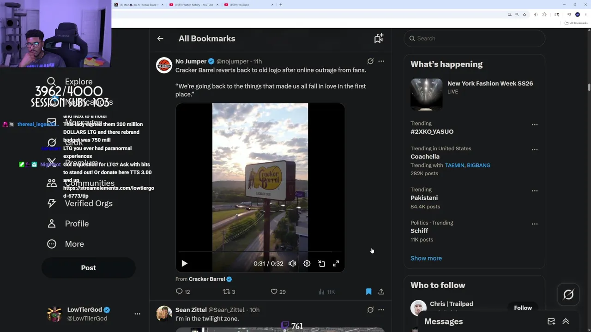
Task: Share the No Jumper post
Action: click(381, 291)
